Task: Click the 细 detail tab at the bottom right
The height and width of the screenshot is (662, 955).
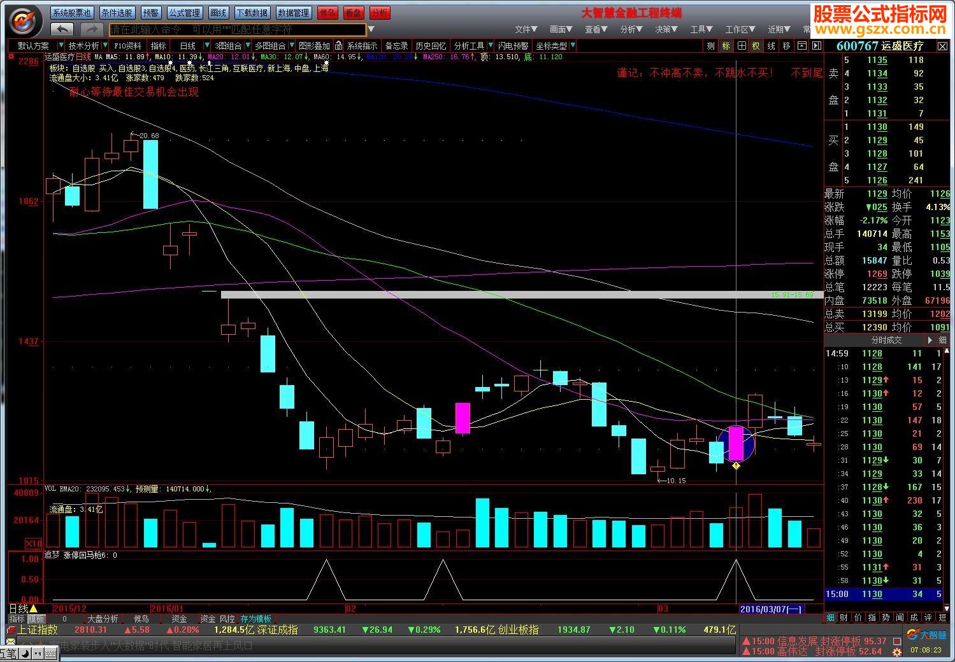Action: [x=831, y=617]
